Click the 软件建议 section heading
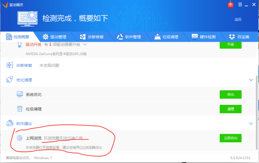This screenshot has height=163, width=259. pos(24,123)
